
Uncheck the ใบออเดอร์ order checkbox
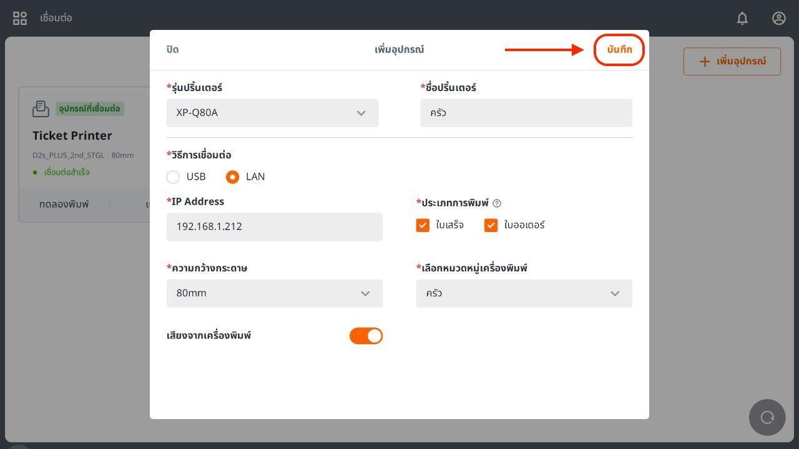pyautogui.click(x=491, y=225)
